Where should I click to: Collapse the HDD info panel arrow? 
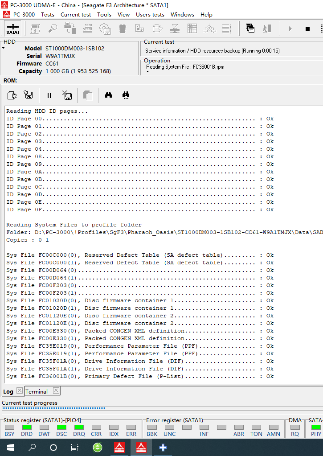coord(4,48)
